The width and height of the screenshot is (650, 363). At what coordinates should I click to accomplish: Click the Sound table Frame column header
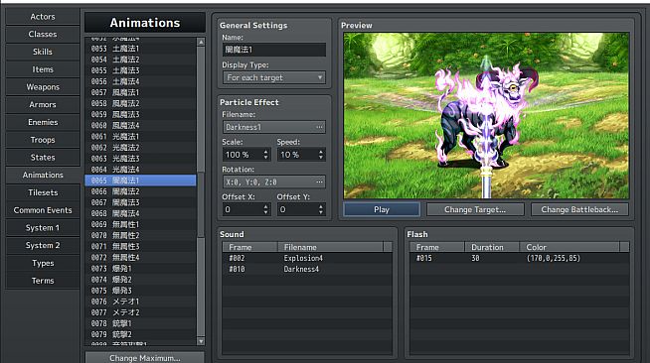tap(250, 247)
